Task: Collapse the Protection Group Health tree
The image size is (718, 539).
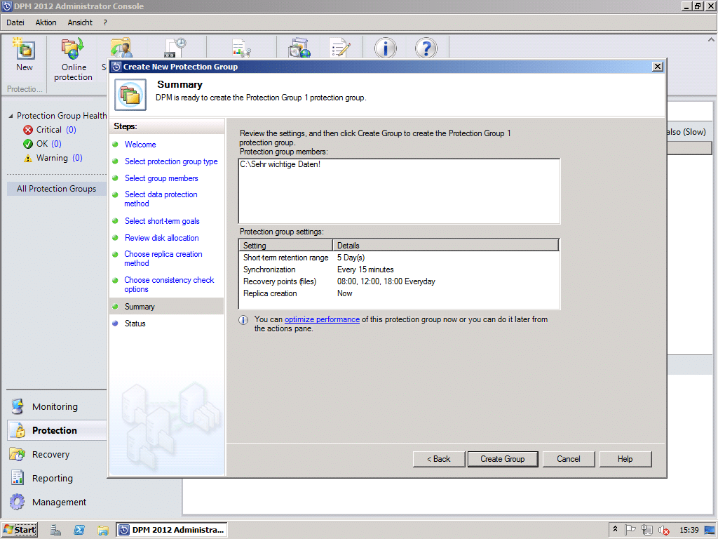Action: click(11, 116)
